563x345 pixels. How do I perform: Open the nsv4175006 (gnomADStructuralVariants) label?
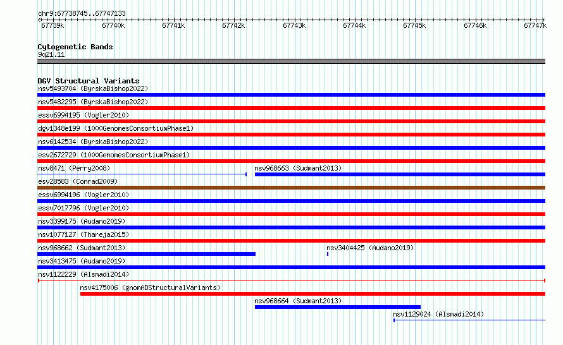click(150, 287)
